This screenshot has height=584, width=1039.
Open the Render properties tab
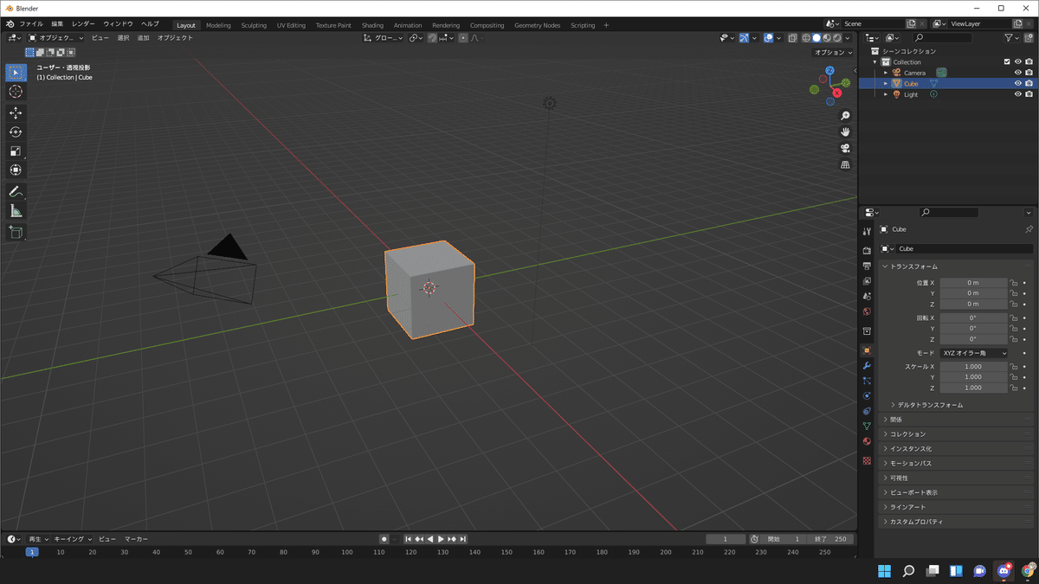pyautogui.click(x=867, y=251)
